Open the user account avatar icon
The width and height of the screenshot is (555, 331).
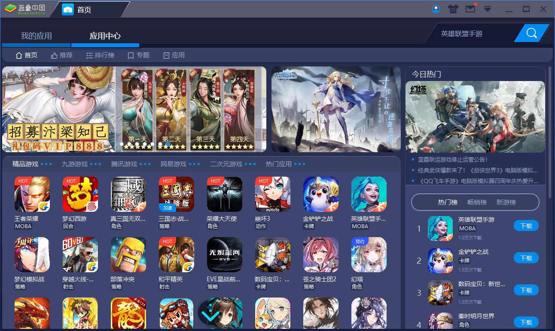(436, 9)
